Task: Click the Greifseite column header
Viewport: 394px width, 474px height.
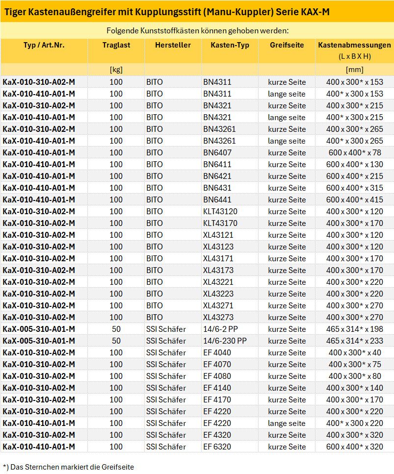Action: [287, 45]
